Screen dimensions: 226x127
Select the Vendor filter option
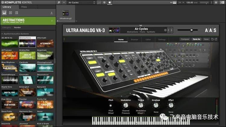tap(17, 27)
